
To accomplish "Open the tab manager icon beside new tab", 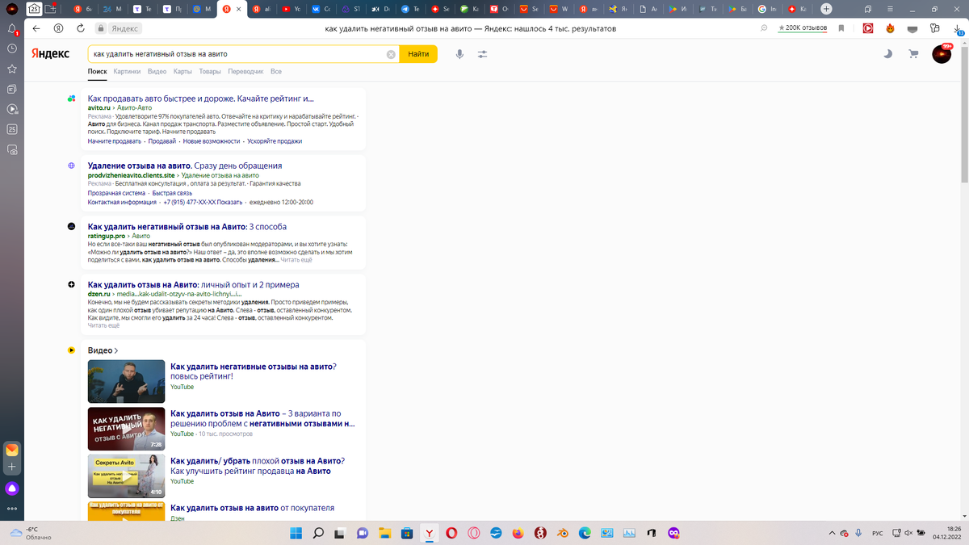I will [868, 9].
